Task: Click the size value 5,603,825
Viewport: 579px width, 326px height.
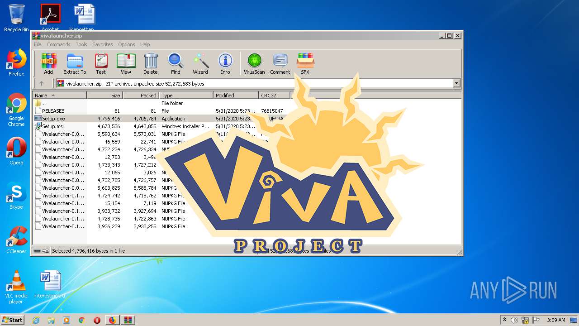Action: (x=109, y=188)
